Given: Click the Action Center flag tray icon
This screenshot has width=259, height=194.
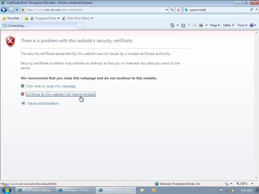Looking at the screenshot, I should pyautogui.click(x=221, y=190).
